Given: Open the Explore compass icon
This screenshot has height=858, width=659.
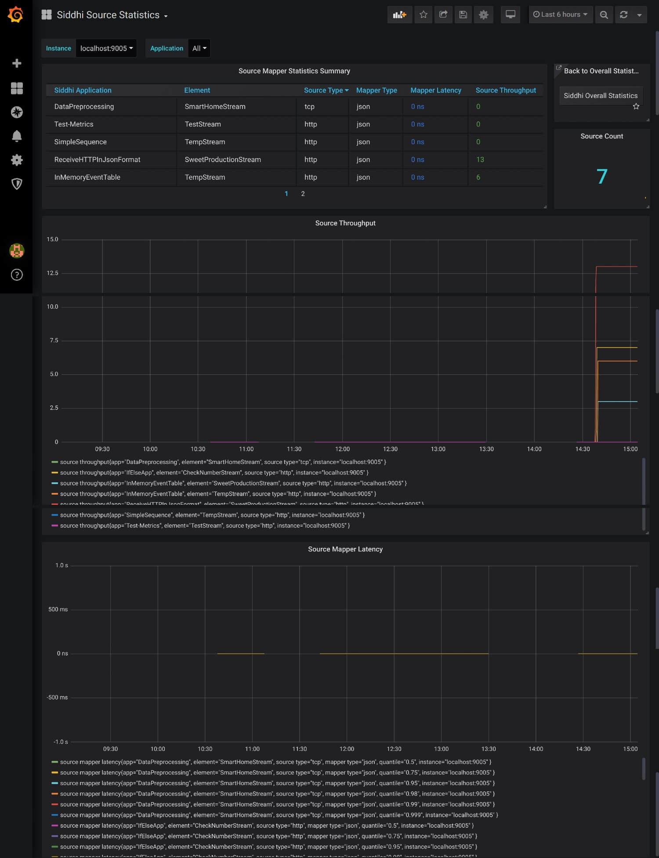Looking at the screenshot, I should (17, 112).
